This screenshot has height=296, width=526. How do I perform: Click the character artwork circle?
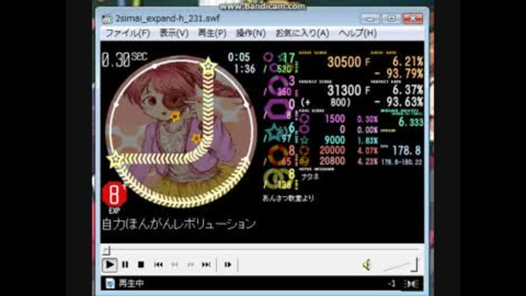(x=181, y=132)
